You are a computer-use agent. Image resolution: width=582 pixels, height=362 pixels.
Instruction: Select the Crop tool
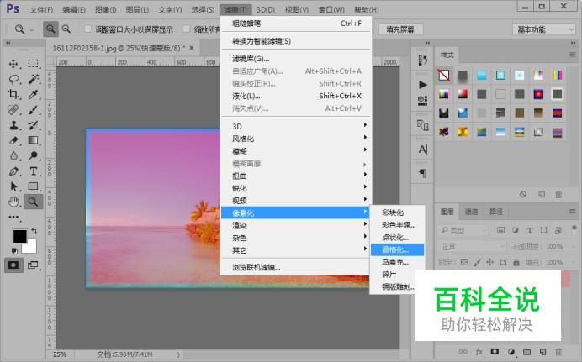[x=13, y=94]
